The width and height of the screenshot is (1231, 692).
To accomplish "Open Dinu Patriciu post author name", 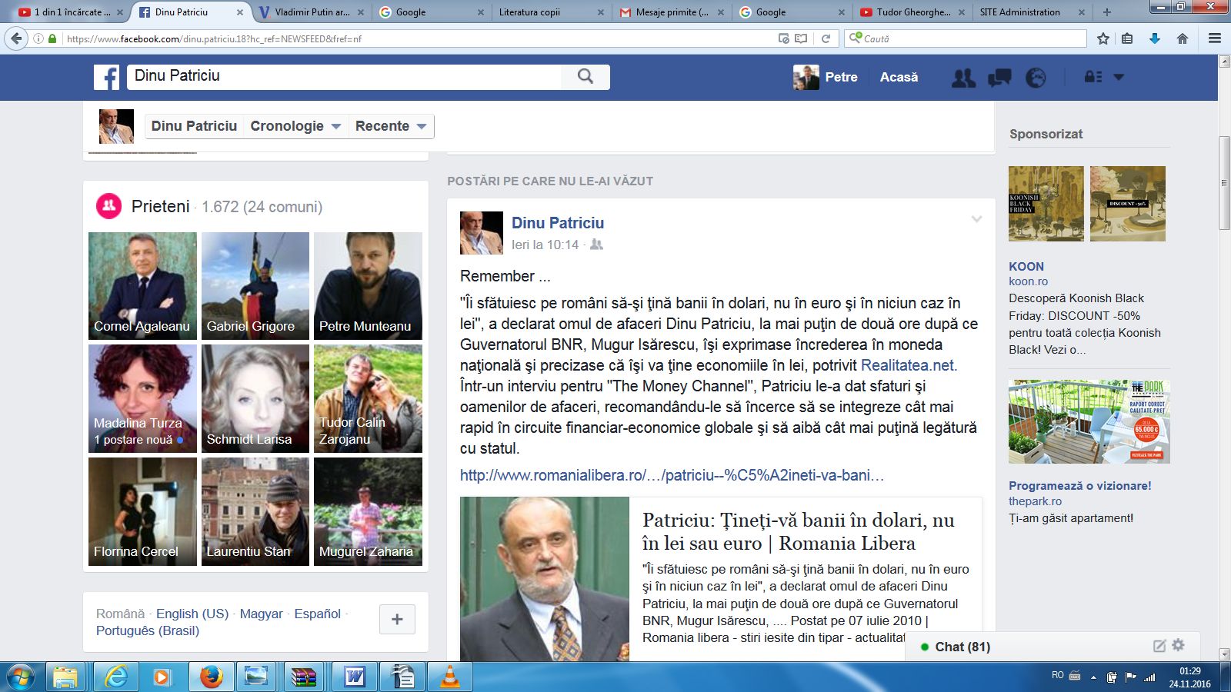I will (x=558, y=223).
